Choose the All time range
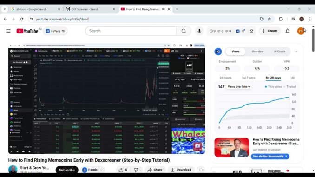The width and height of the screenshot is (315, 177). (x=293, y=78)
